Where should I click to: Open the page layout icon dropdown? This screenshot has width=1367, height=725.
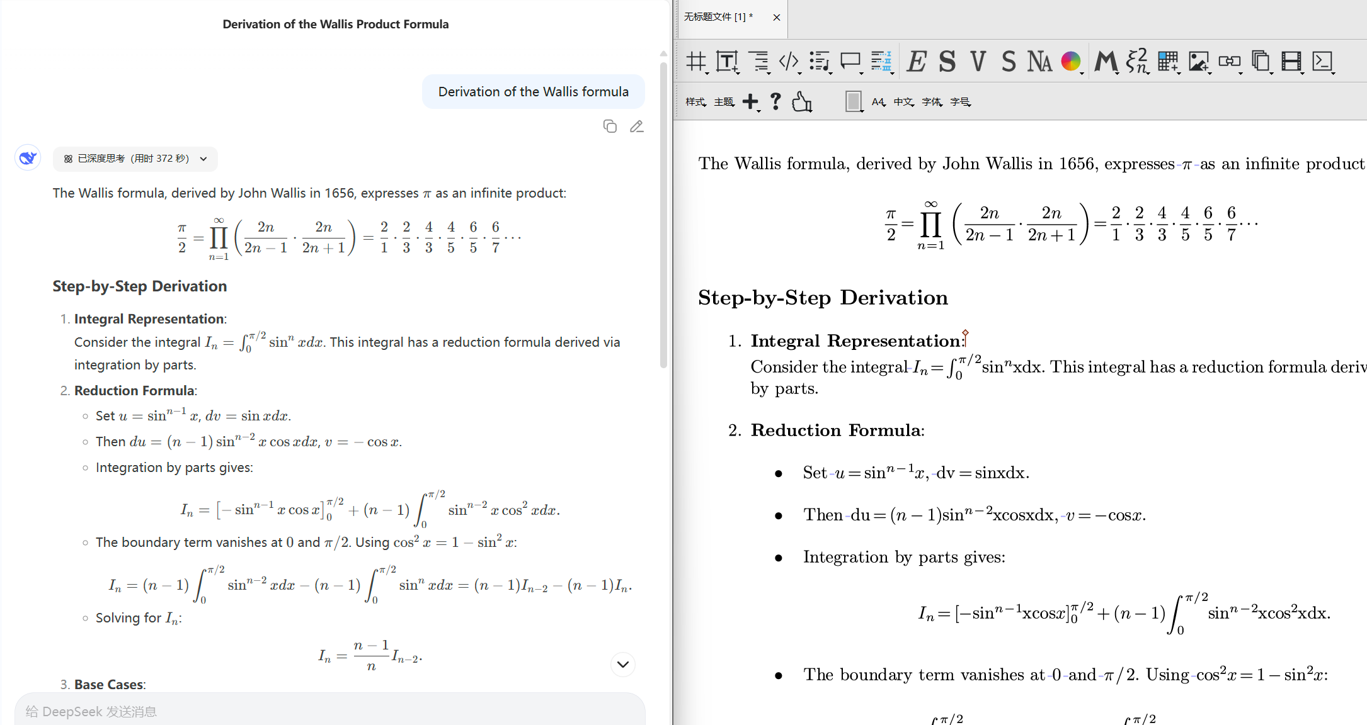point(854,102)
